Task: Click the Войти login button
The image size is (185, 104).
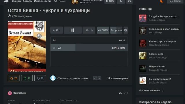Action: [x=175, y=1]
